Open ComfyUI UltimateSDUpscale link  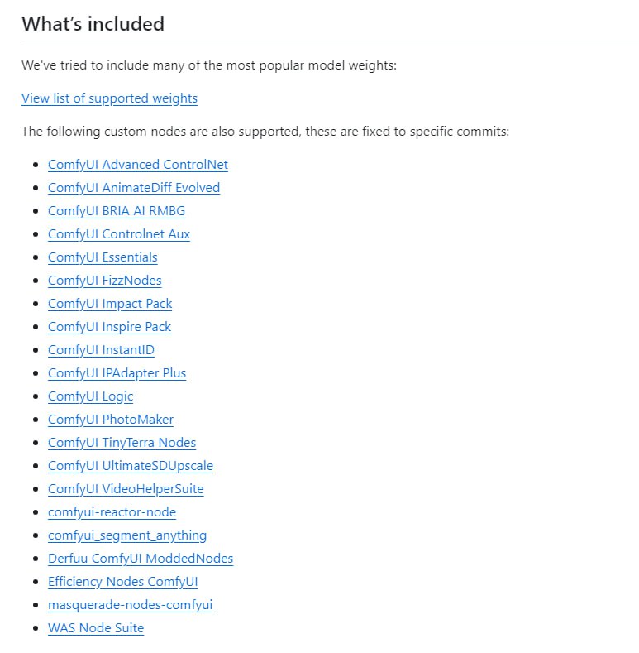[131, 466]
